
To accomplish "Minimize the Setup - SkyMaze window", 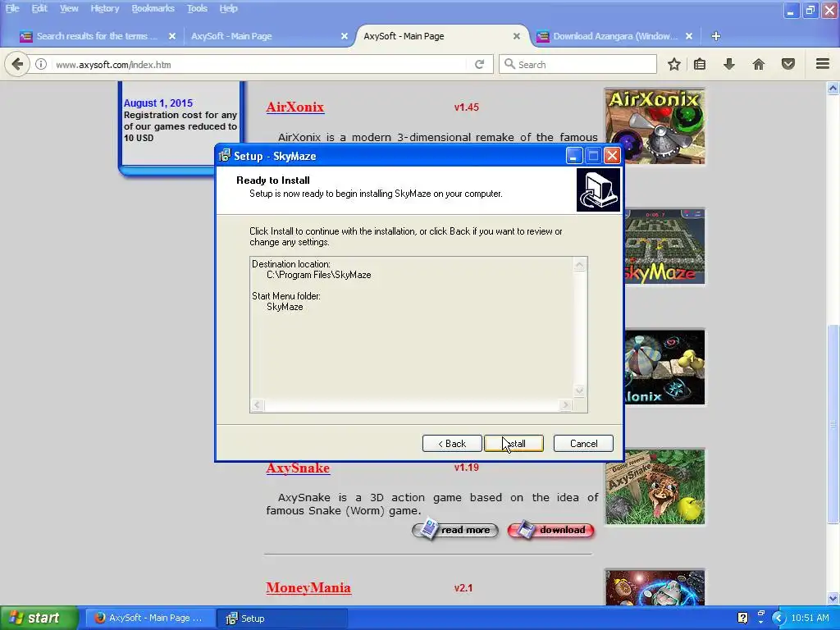I will tap(573, 156).
